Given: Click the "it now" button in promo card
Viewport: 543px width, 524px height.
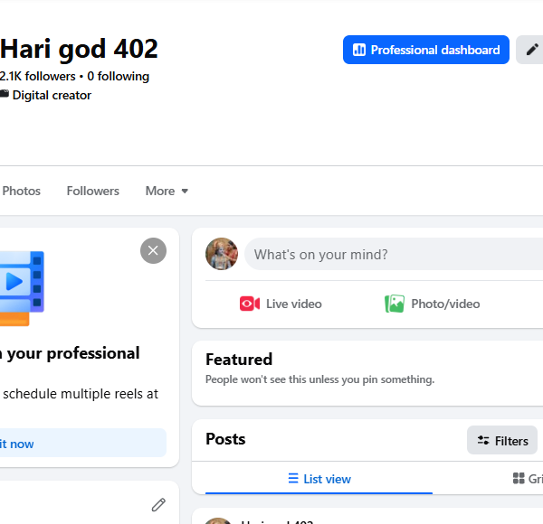Looking at the screenshot, I should [x=83, y=443].
